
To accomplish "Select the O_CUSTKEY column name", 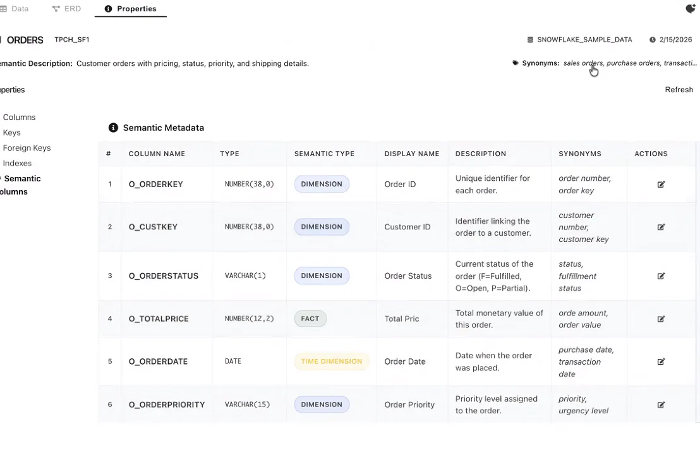I will click(x=153, y=227).
